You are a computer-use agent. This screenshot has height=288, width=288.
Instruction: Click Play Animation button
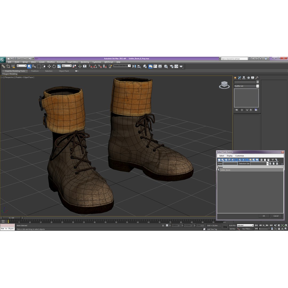[x=264, y=225]
